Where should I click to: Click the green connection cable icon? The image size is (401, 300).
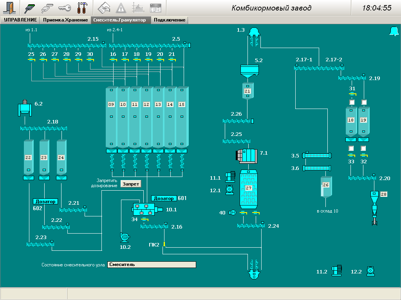tap(30, 8)
